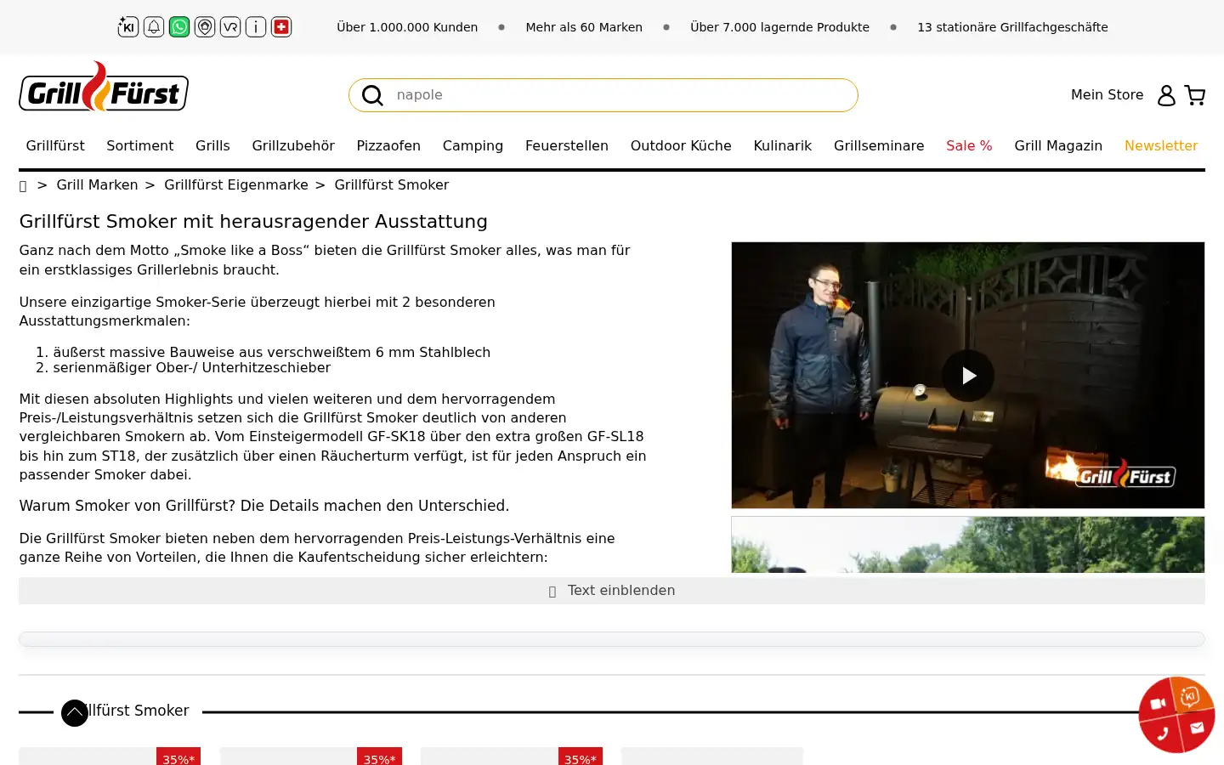This screenshot has width=1224, height=765.
Task: Open the second video thumbnail below
Action: pyautogui.click(x=968, y=544)
